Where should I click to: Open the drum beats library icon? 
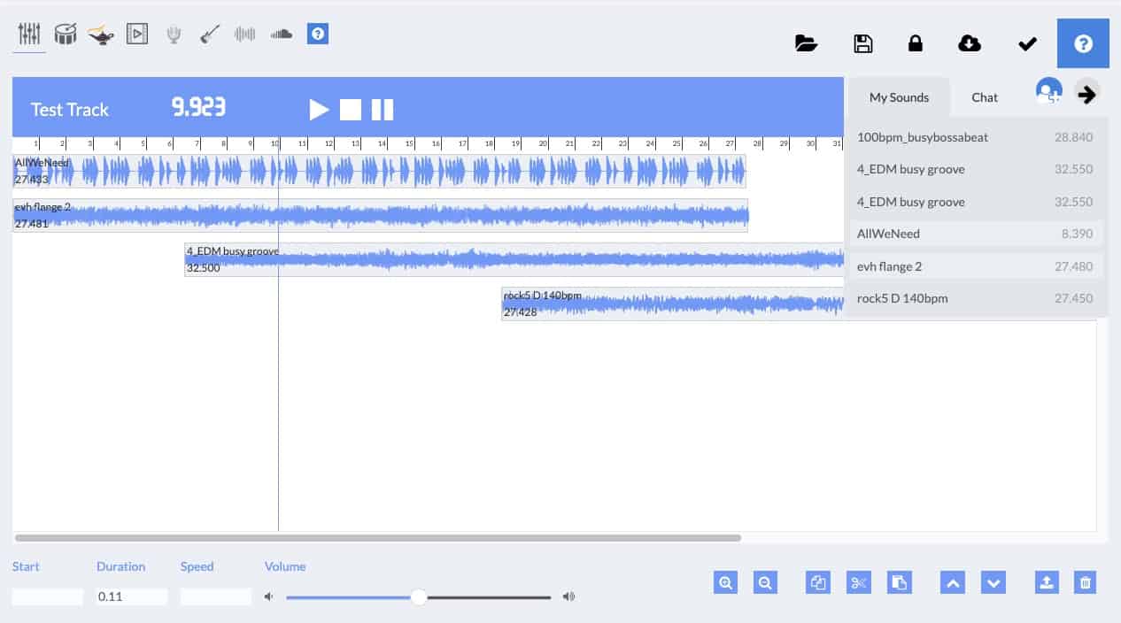66,34
